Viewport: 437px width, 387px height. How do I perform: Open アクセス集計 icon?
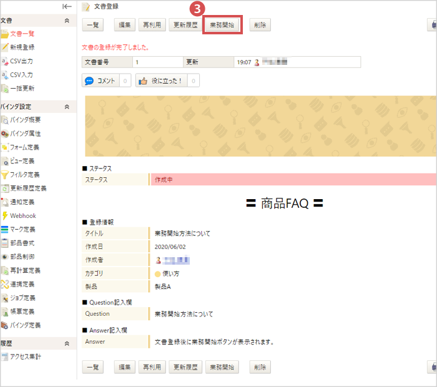(4, 356)
